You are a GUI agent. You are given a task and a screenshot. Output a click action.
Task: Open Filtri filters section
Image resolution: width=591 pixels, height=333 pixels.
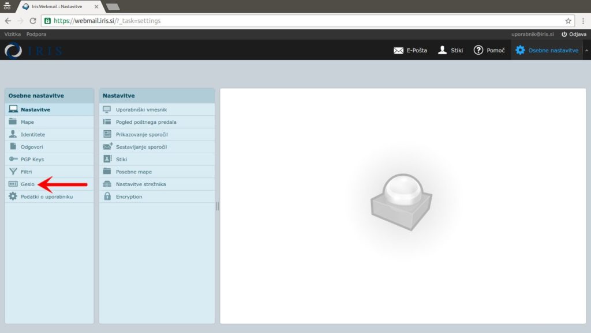point(26,172)
